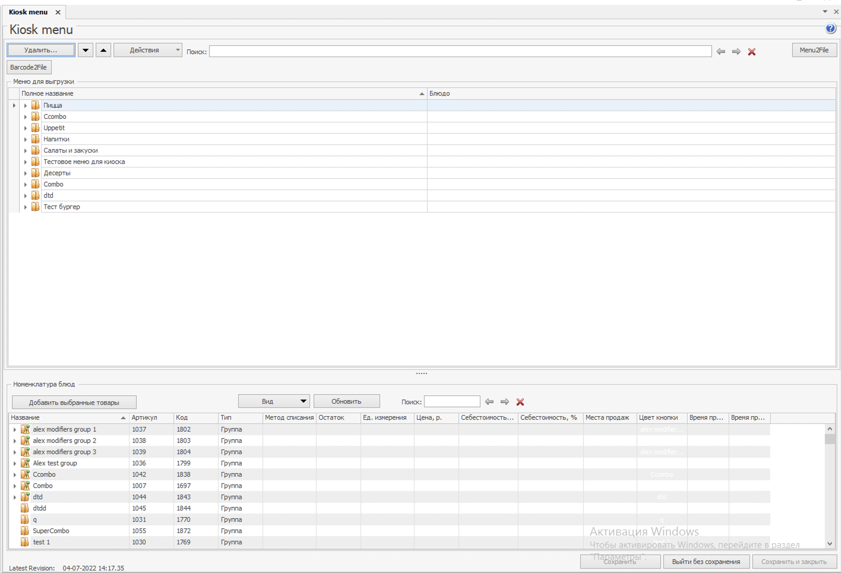Open the Действия dropdown

click(x=148, y=50)
